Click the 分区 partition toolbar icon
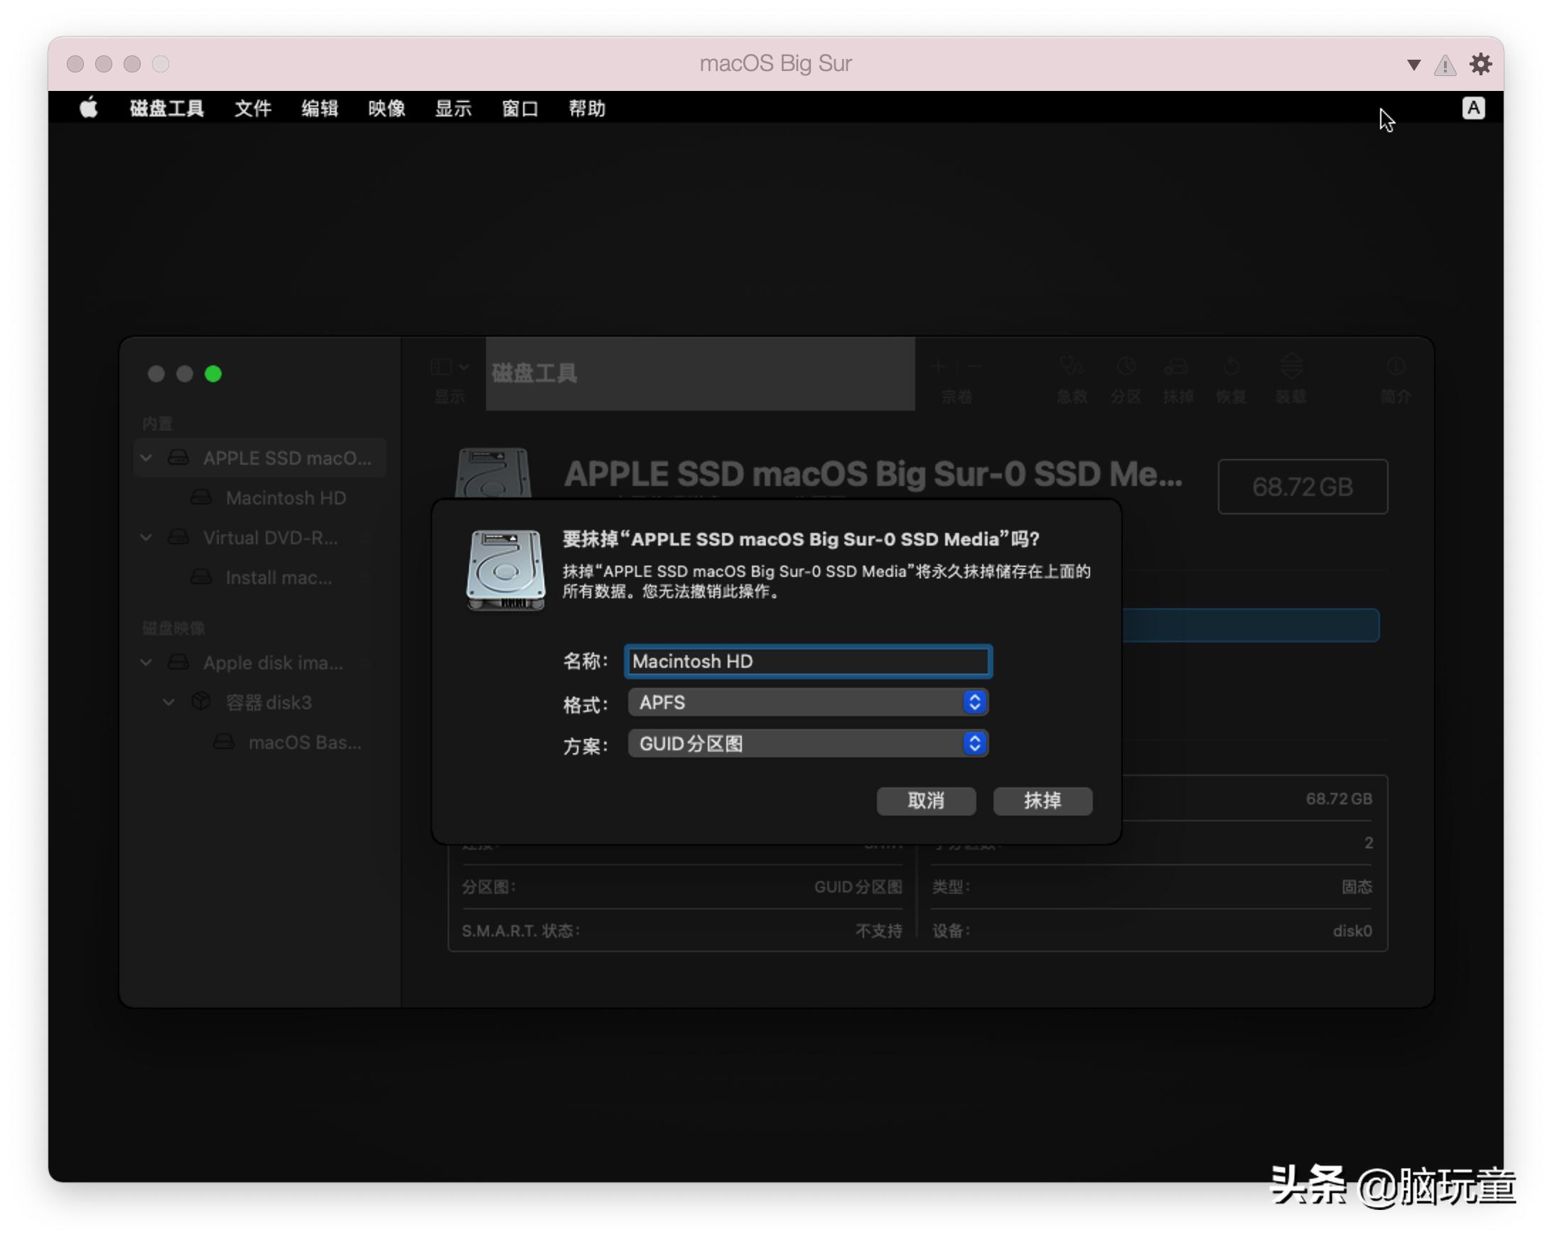This screenshot has width=1552, height=1242. tap(1125, 368)
